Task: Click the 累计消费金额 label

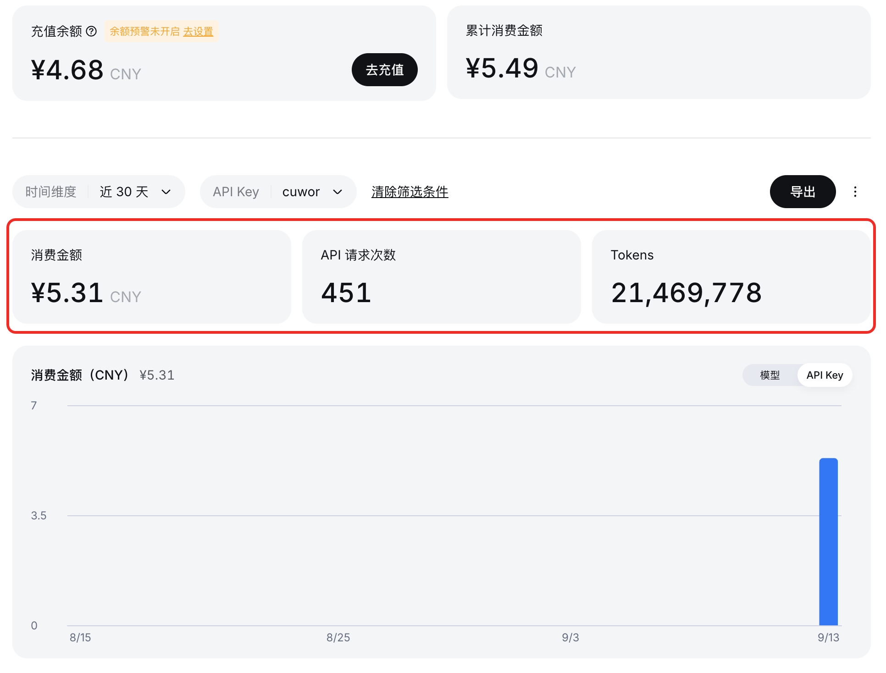Action: (x=504, y=30)
